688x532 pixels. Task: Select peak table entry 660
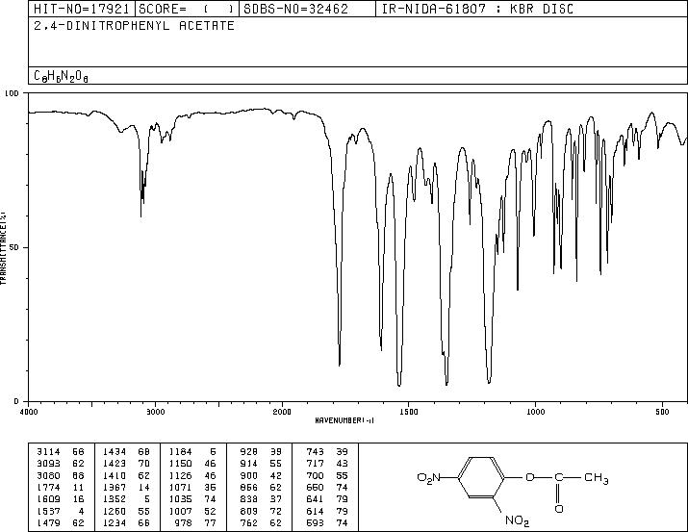(327, 488)
